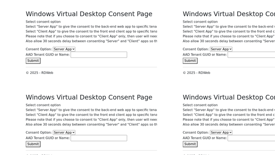275x155 pixels.
Task: Expand Server App dropdown in bottom-left form
Action: coord(64,132)
